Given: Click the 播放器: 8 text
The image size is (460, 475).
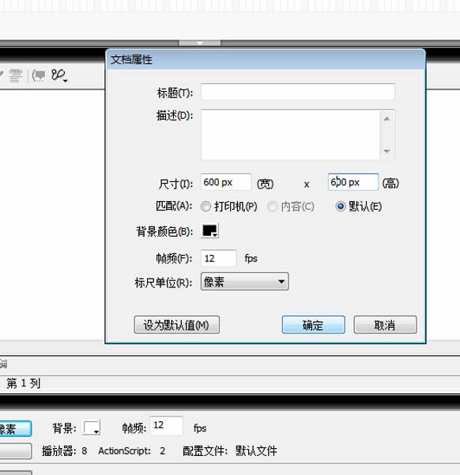Looking at the screenshot, I should point(65,450).
